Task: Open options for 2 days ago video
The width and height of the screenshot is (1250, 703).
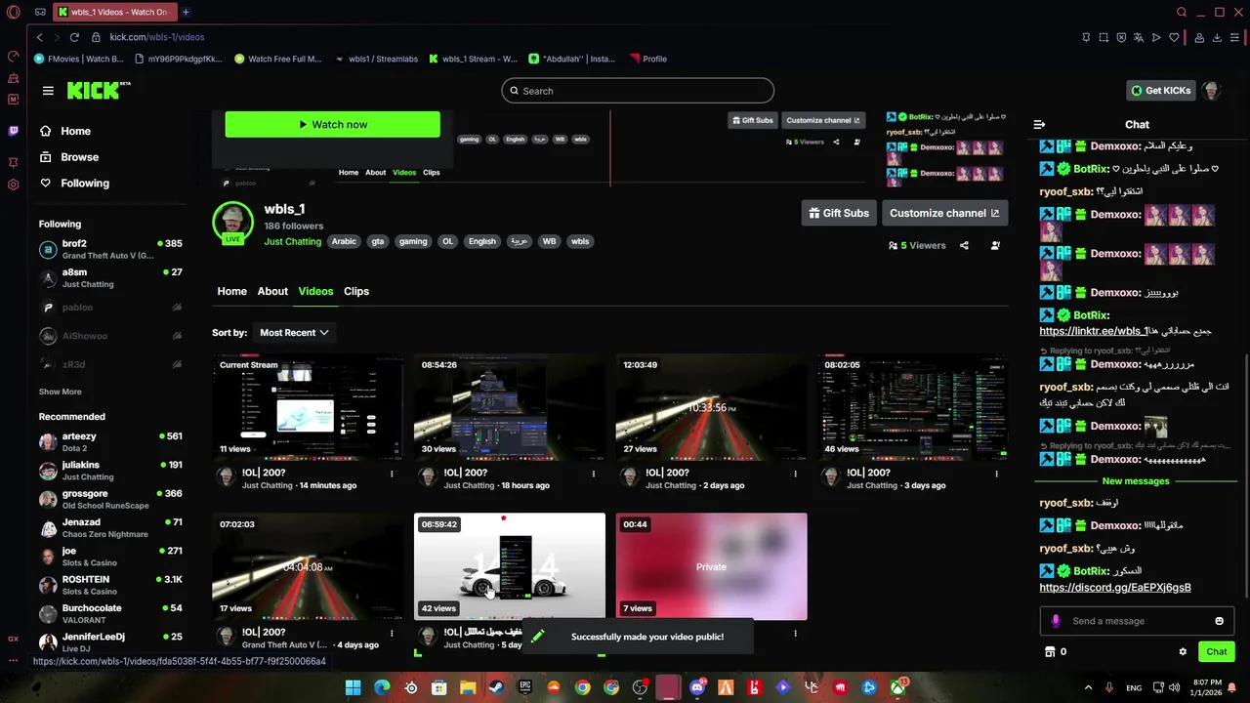Action: (x=795, y=474)
